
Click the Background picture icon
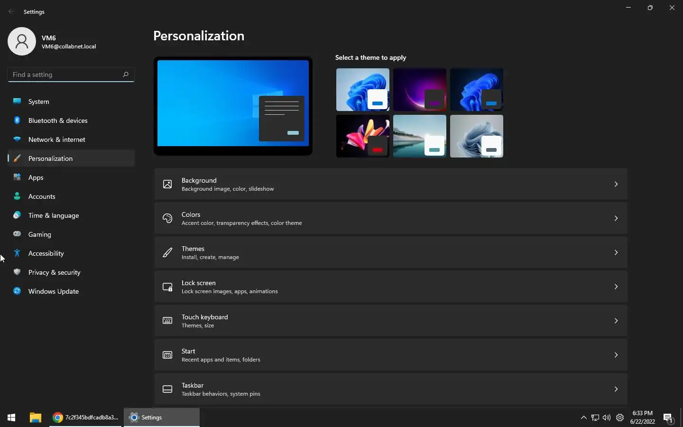[167, 184]
